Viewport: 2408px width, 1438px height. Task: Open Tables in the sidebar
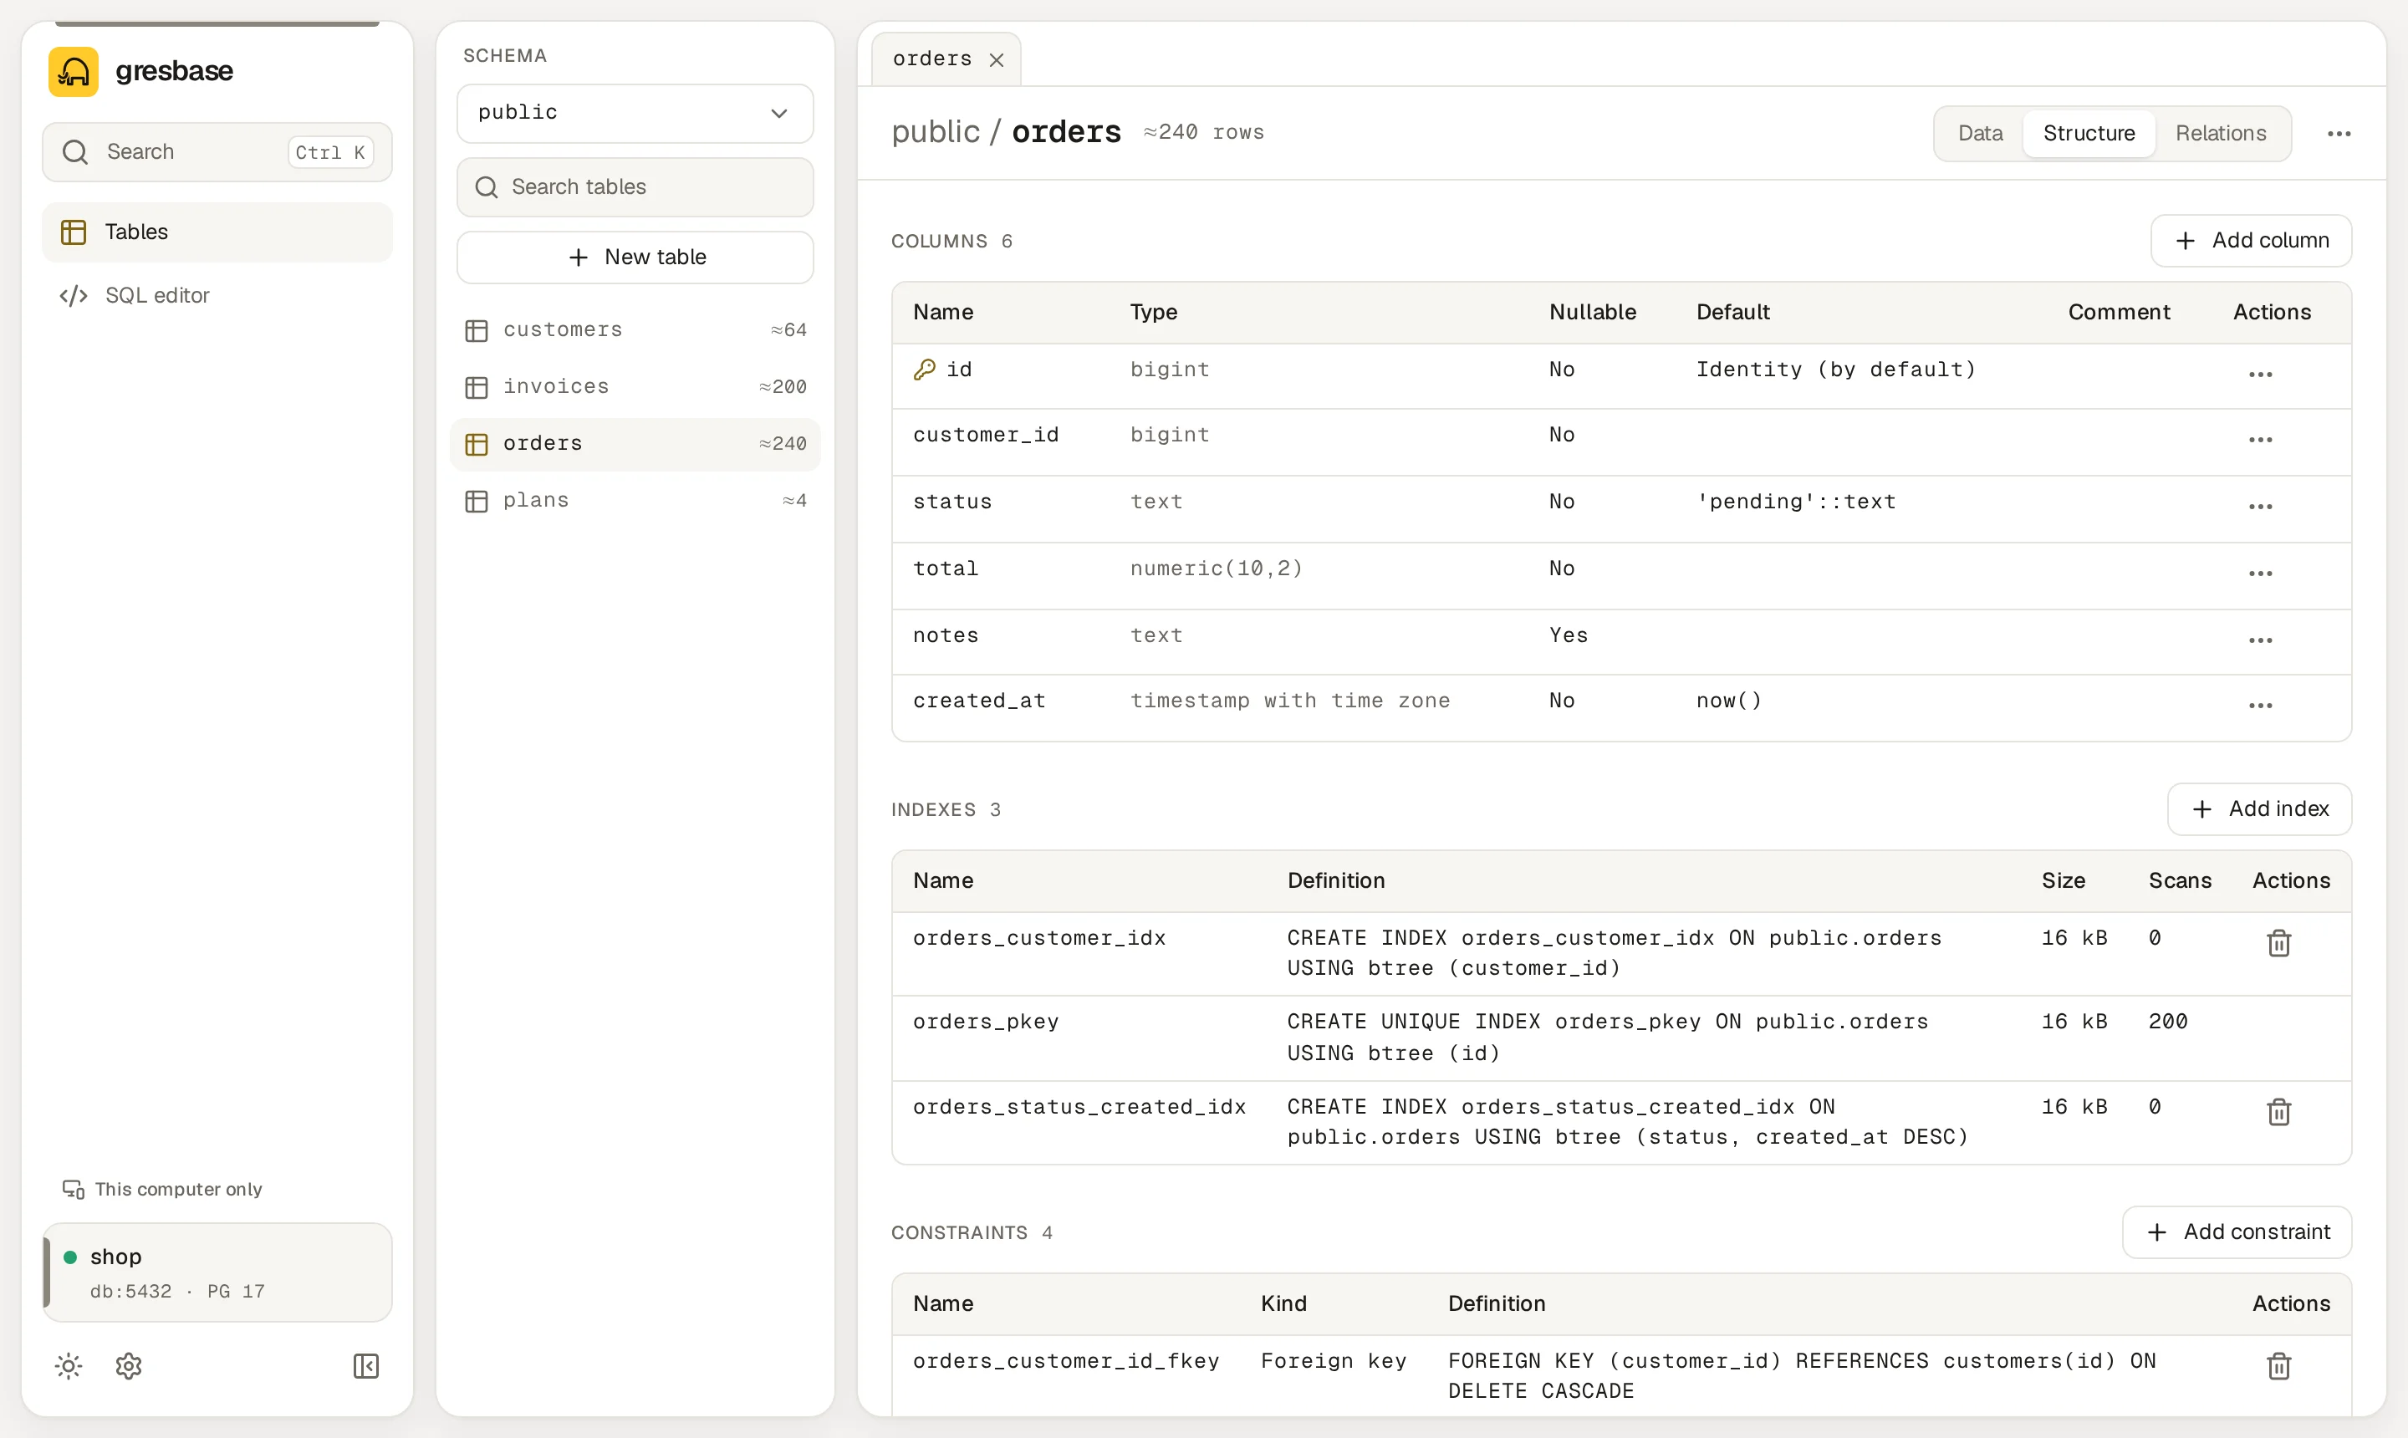coord(217,232)
